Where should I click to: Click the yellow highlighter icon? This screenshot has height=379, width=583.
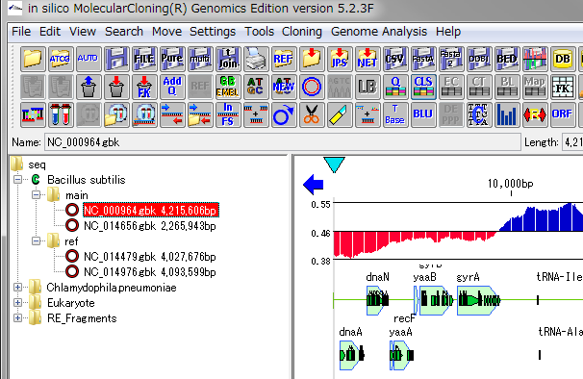340,114
